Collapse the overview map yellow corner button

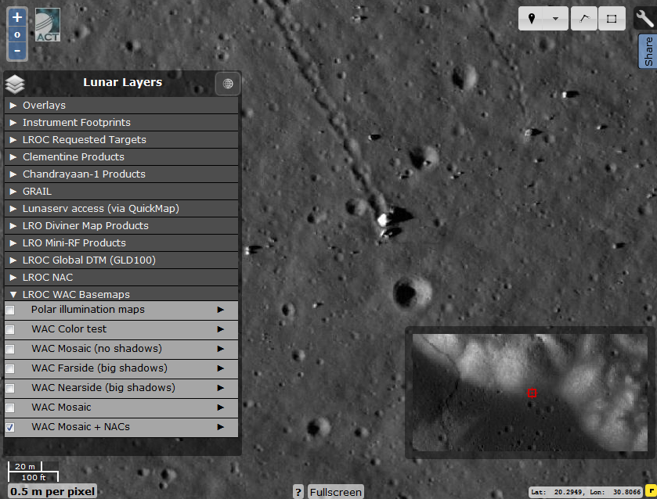click(x=652, y=489)
